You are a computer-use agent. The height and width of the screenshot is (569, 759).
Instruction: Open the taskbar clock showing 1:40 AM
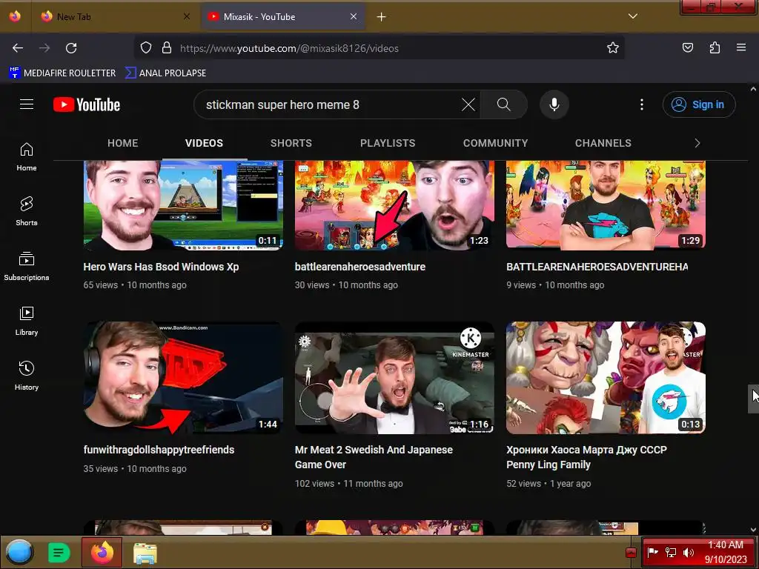(x=726, y=552)
